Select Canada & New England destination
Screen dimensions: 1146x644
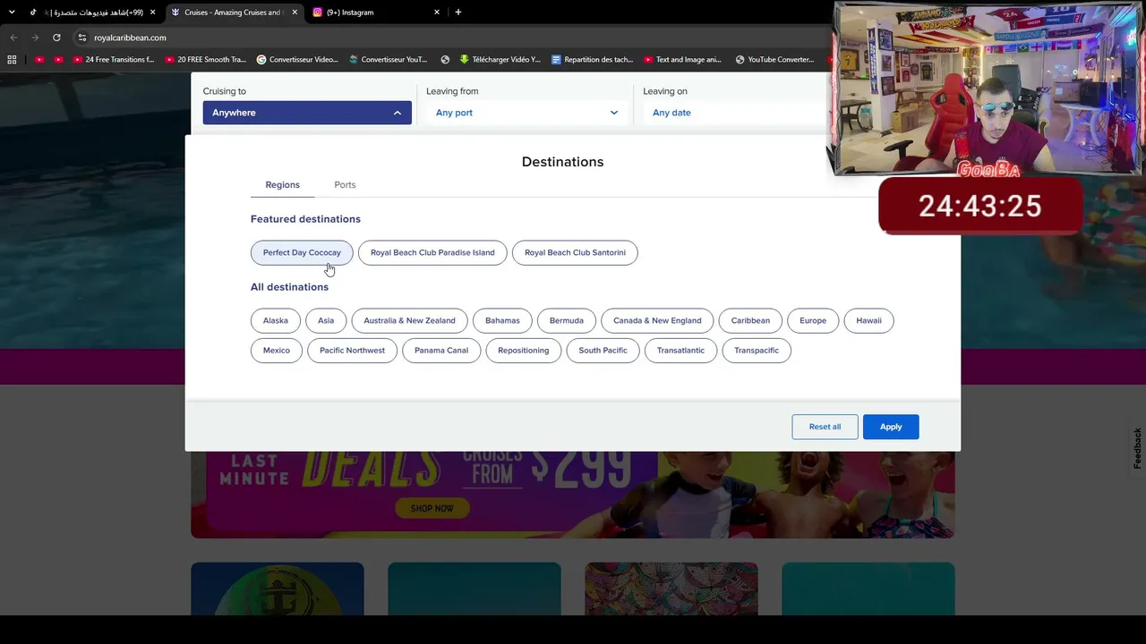(x=657, y=320)
